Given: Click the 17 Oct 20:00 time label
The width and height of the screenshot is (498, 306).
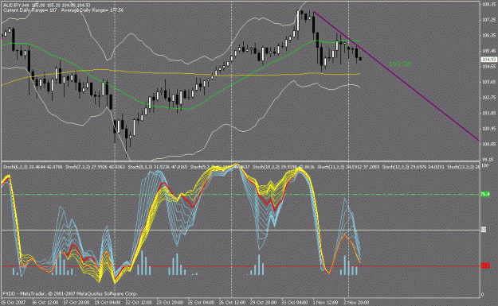Looking at the screenshot, I should pos(76,303).
